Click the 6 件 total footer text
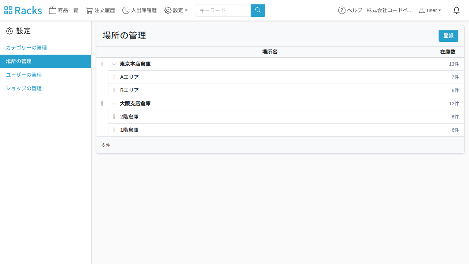Image resolution: width=469 pixels, height=264 pixels. pos(106,145)
